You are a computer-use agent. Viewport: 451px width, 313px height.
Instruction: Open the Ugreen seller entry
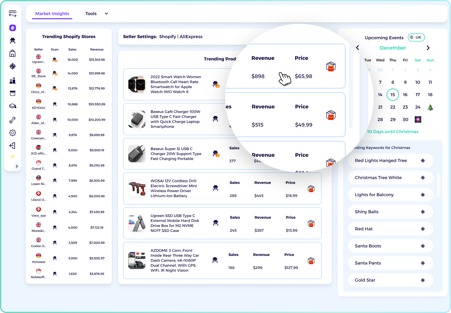[x=38, y=59]
